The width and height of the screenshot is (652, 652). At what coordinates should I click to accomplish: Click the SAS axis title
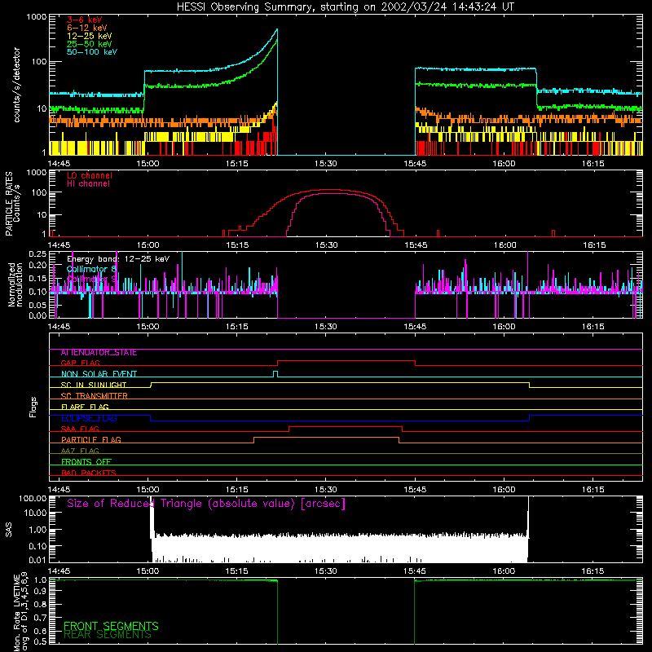point(8,530)
